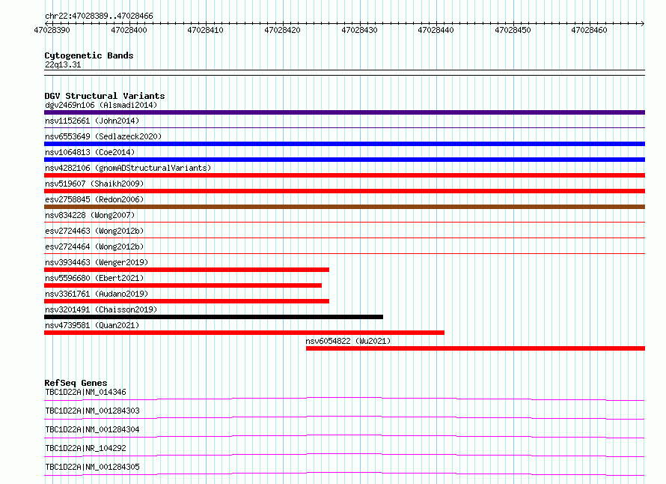Click the nsv5596680 (Ebert2021) label

click(x=94, y=278)
